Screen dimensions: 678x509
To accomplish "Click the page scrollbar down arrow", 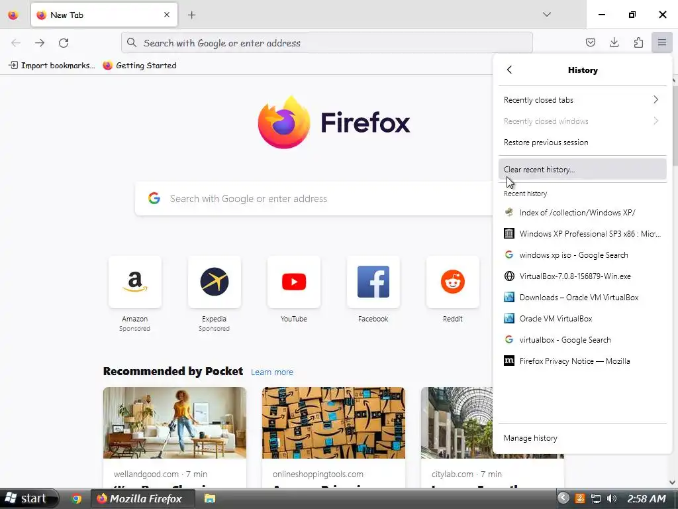I will (x=673, y=482).
